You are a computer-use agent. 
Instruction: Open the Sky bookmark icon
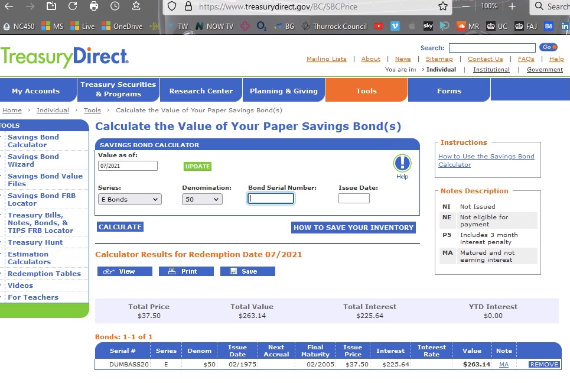point(428,26)
